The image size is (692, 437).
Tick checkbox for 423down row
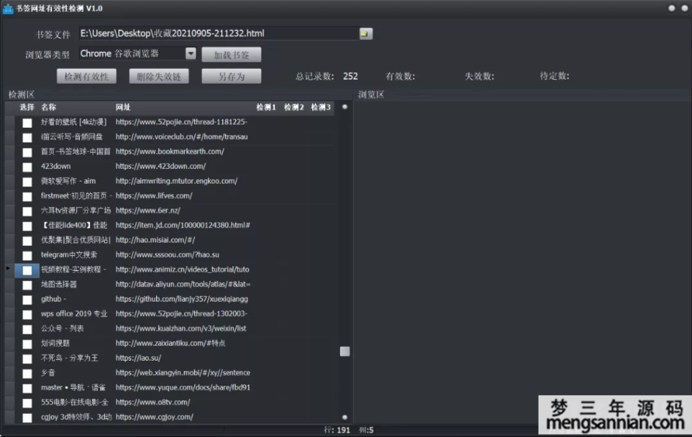27,167
